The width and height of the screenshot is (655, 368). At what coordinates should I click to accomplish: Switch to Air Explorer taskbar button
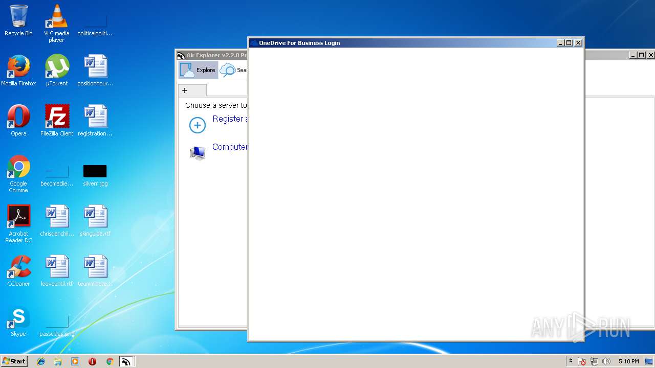coord(126,361)
